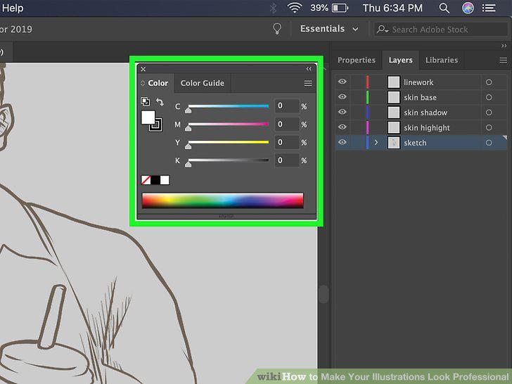This screenshot has height=384, width=512.
Task: Click the Search Adobe Stock field
Action: [x=440, y=30]
